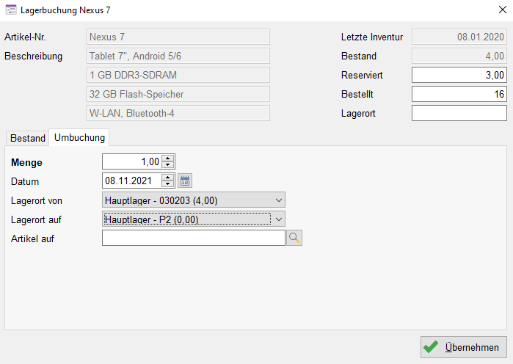Click the 'Reserviert' label
The height and width of the screenshot is (364, 513).
click(362, 75)
